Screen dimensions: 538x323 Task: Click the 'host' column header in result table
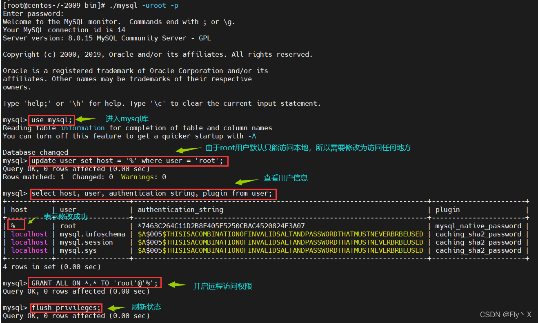[x=19, y=209]
